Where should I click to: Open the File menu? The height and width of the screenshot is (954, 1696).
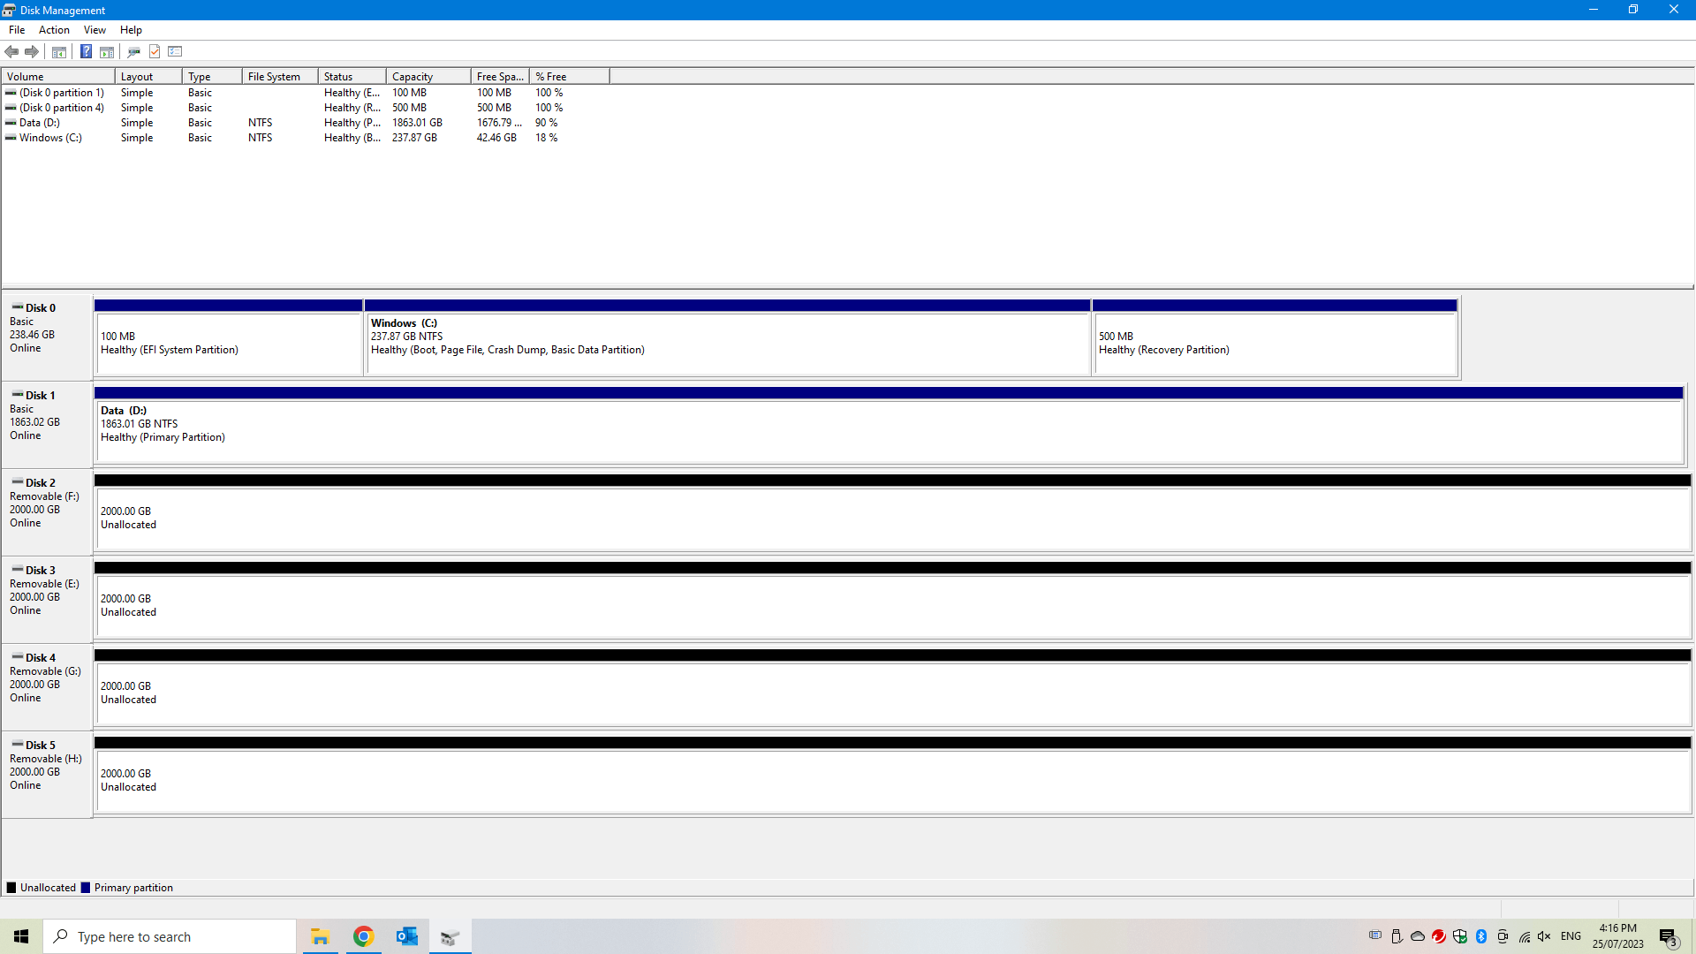tap(17, 30)
